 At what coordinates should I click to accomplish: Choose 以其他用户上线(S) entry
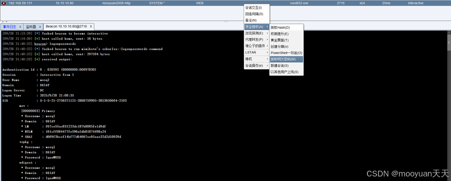tap(286, 72)
